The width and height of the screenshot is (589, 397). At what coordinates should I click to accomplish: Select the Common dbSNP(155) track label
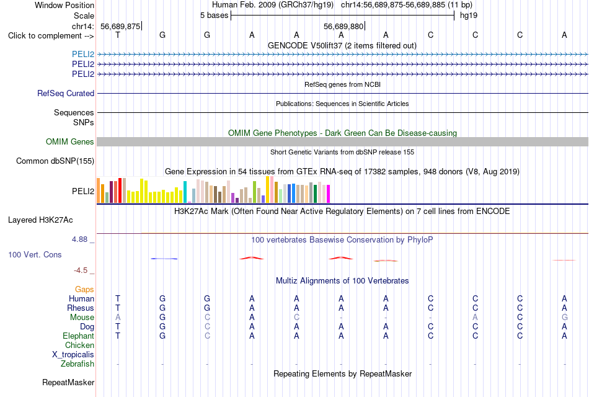pyautogui.click(x=55, y=161)
